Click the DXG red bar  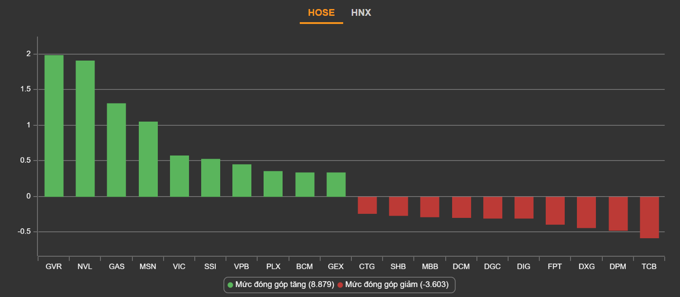click(586, 212)
